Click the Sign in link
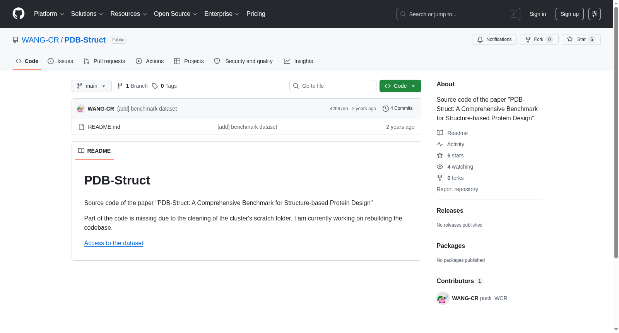Screen dimensions: 619x333 (538, 14)
